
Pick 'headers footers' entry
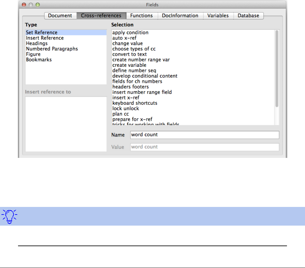pyautogui.click(x=193, y=87)
